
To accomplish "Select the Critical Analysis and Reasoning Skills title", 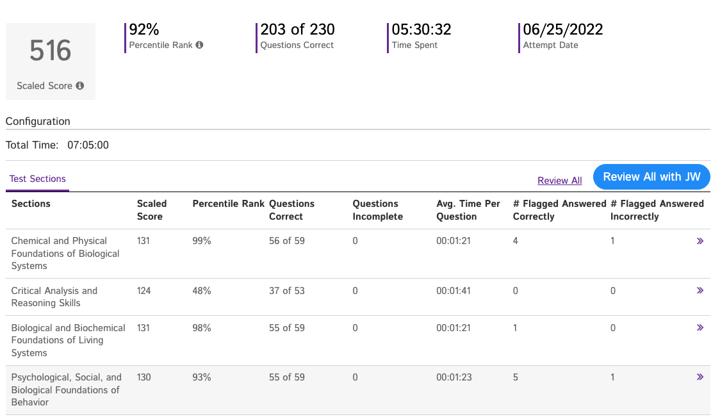I will click(54, 297).
